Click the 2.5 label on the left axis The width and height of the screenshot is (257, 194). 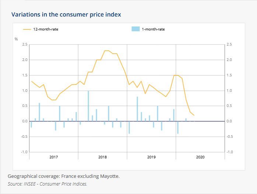pyautogui.click(x=25, y=44)
